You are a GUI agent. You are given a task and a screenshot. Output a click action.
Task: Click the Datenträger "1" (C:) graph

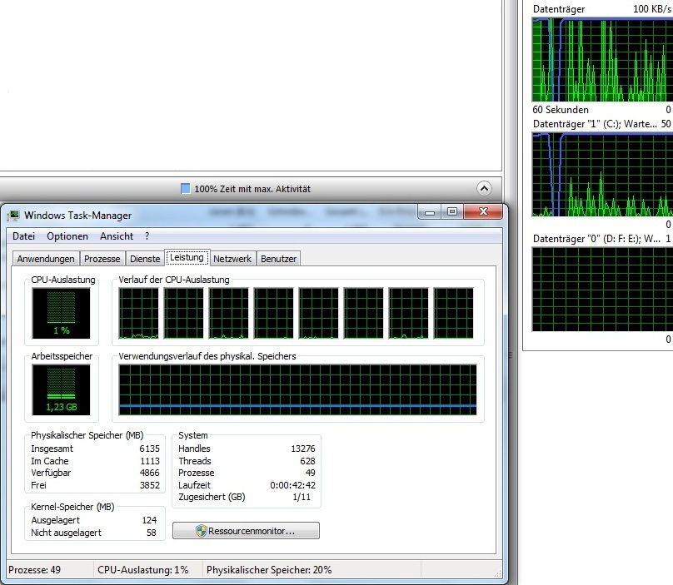(x=602, y=175)
